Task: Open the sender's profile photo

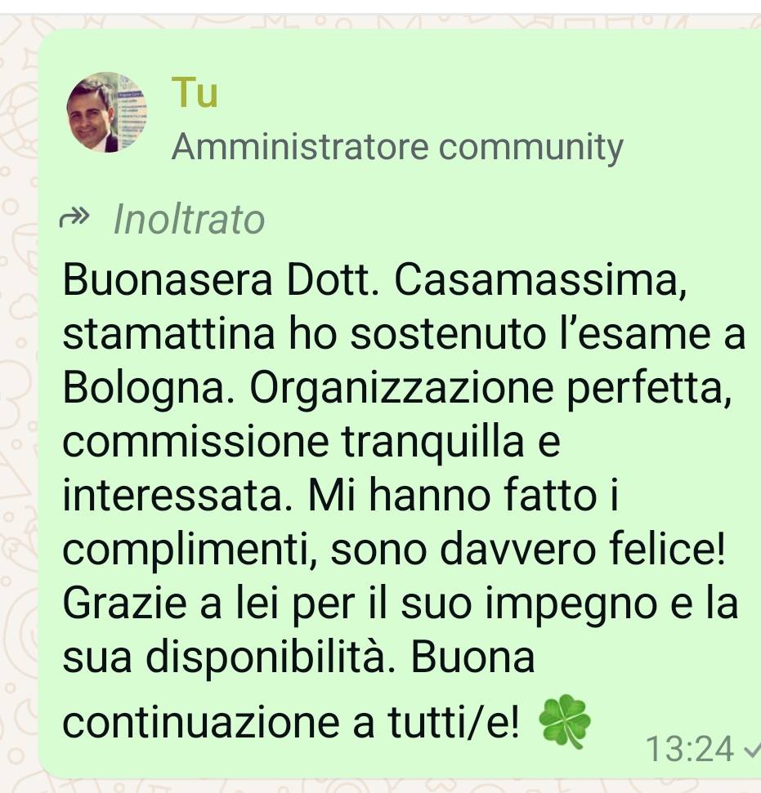Action: tap(106, 112)
